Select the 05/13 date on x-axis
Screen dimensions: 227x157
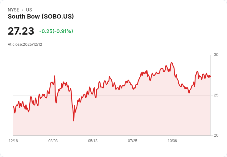(93, 141)
